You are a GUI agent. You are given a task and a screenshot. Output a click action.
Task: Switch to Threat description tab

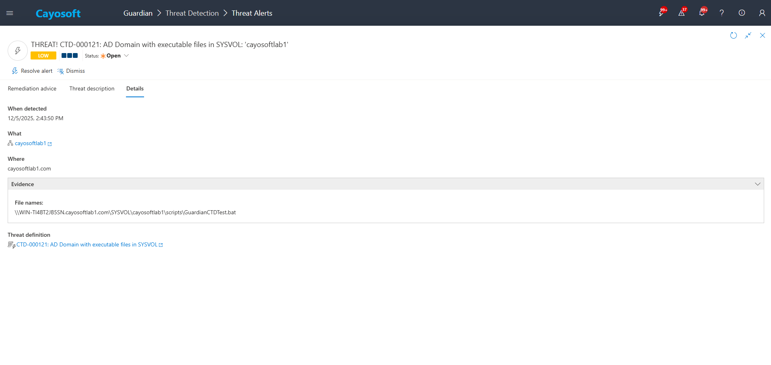[x=92, y=88]
